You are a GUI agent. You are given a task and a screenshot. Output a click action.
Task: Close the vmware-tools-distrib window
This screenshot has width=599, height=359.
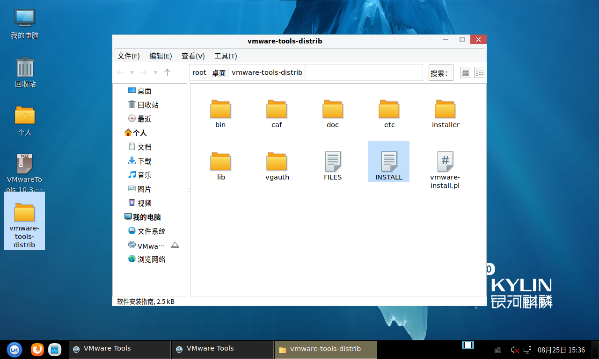click(478, 40)
